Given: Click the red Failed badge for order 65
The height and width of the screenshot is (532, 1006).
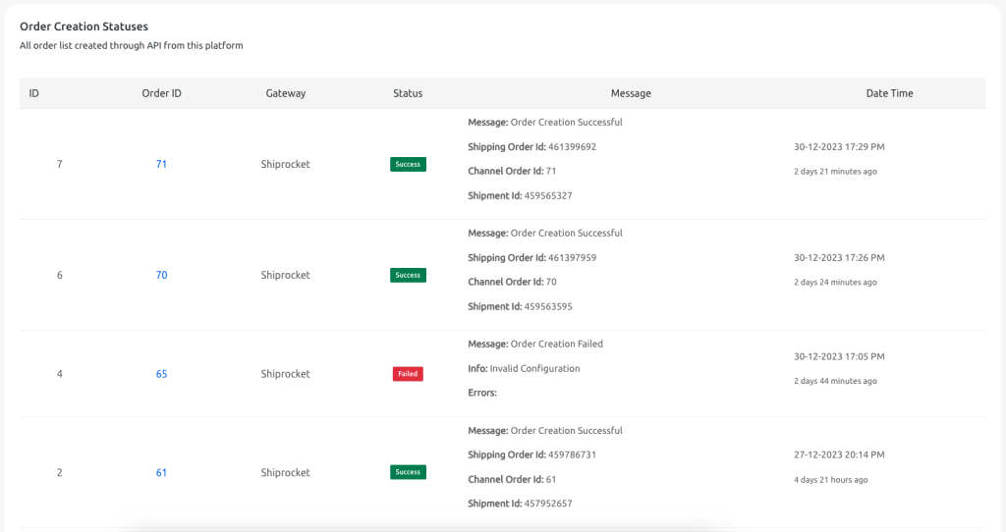Looking at the screenshot, I should [x=408, y=374].
